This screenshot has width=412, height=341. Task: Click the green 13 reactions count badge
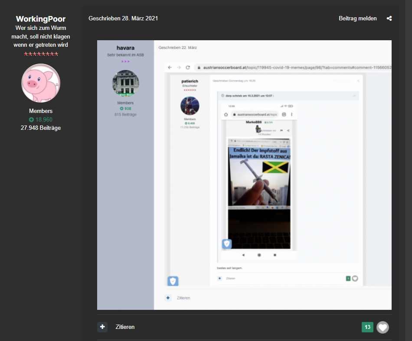tap(367, 327)
